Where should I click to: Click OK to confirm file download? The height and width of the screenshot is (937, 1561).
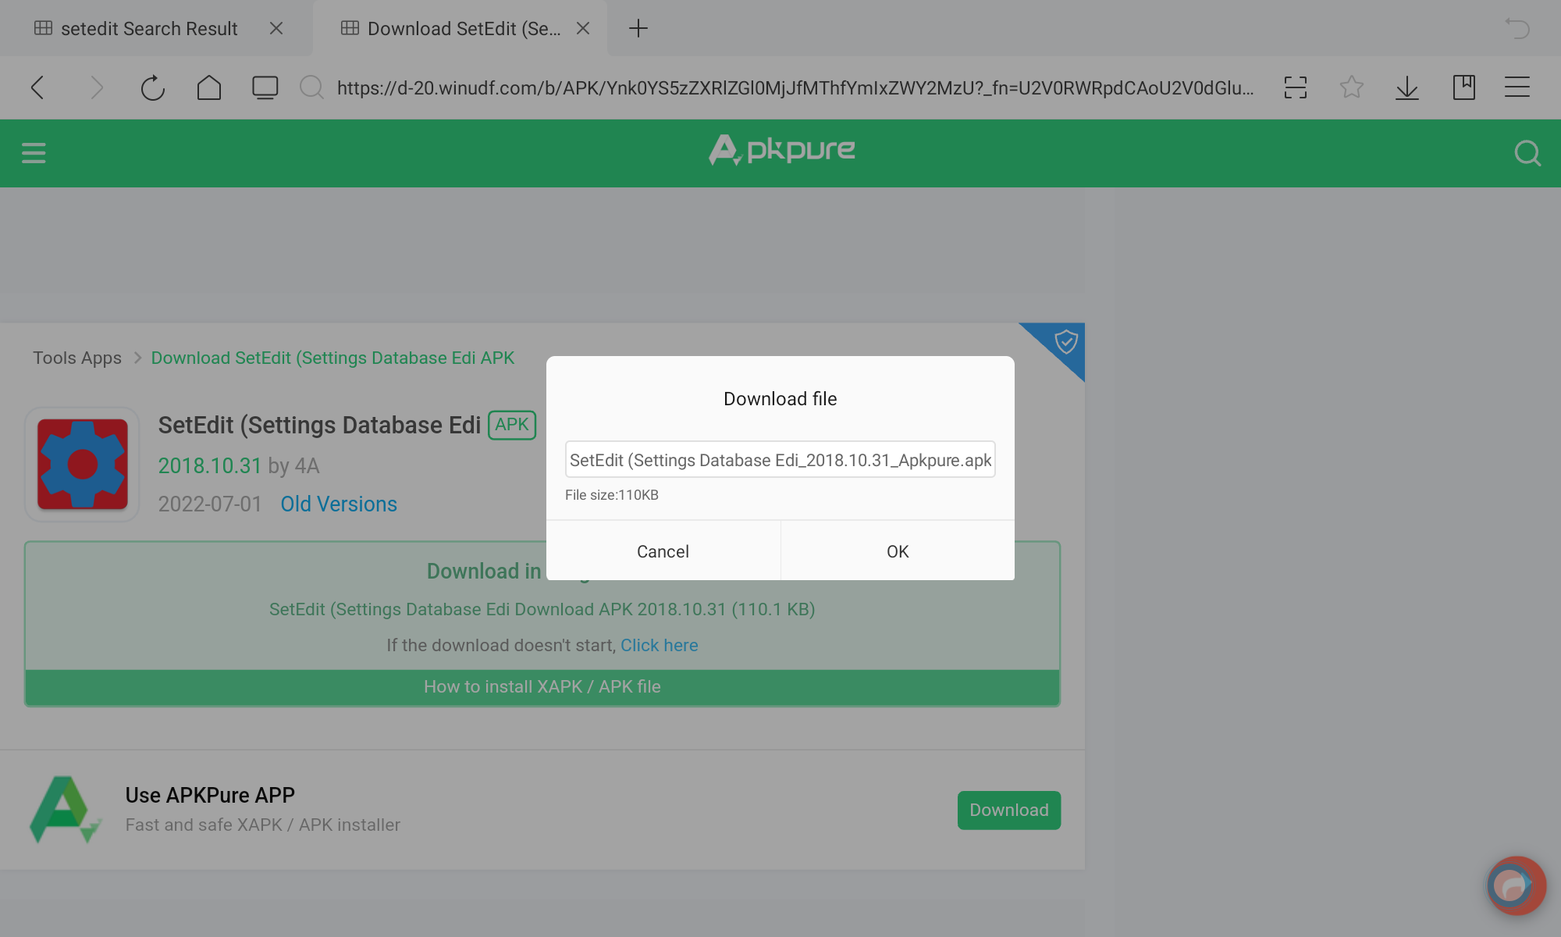[x=898, y=551]
